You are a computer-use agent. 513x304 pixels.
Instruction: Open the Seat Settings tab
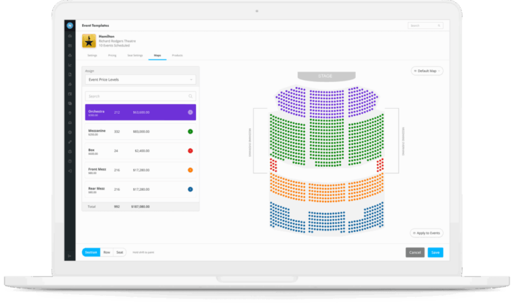[x=135, y=55]
